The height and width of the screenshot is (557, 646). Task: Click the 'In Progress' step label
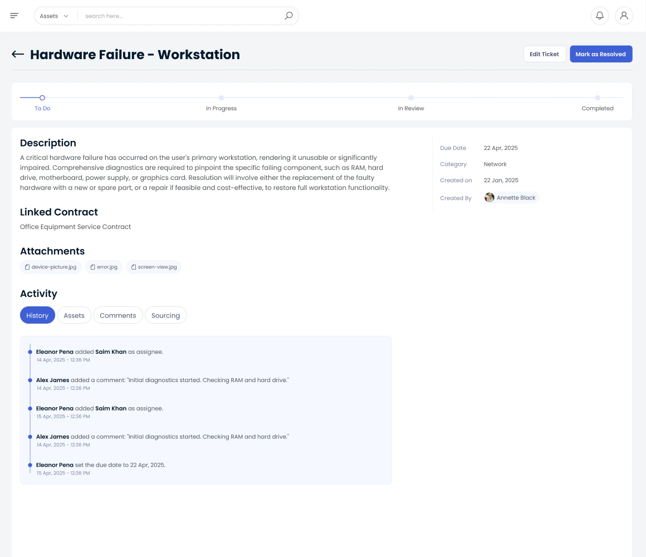pyautogui.click(x=221, y=109)
